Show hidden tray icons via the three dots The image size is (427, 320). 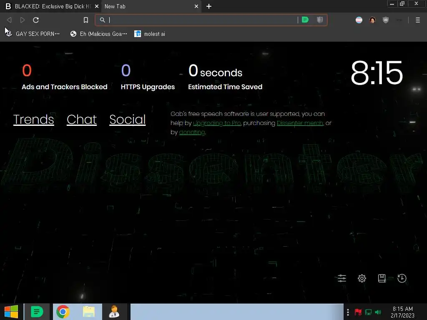[x=348, y=312]
